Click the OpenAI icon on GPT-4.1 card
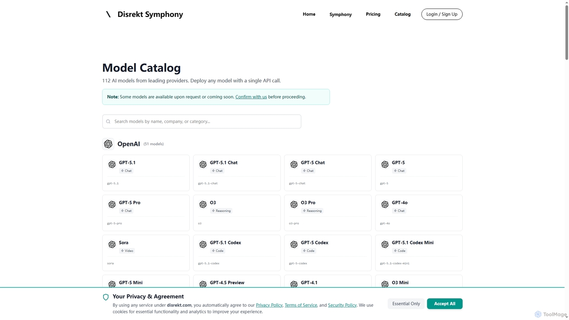The height and width of the screenshot is (320, 569). [x=294, y=284]
